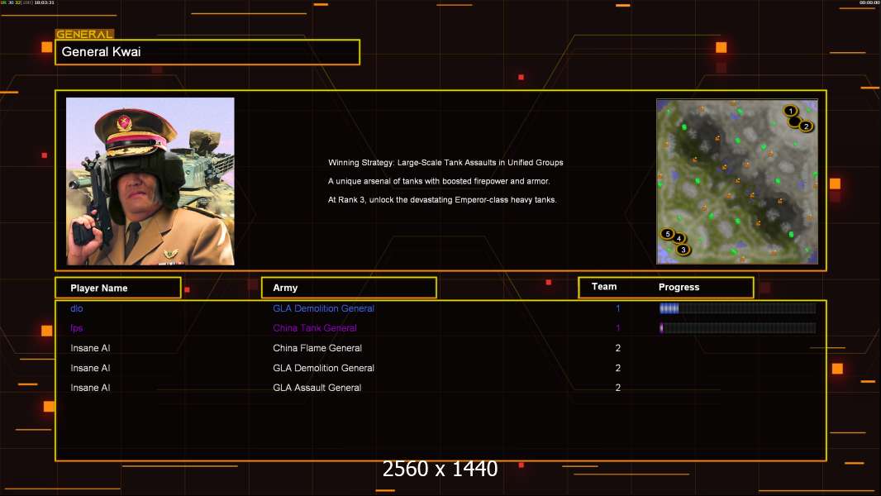The image size is (881, 496).
Task: Click Insane AI name in GLA Assault row
Action: pyautogui.click(x=90, y=388)
